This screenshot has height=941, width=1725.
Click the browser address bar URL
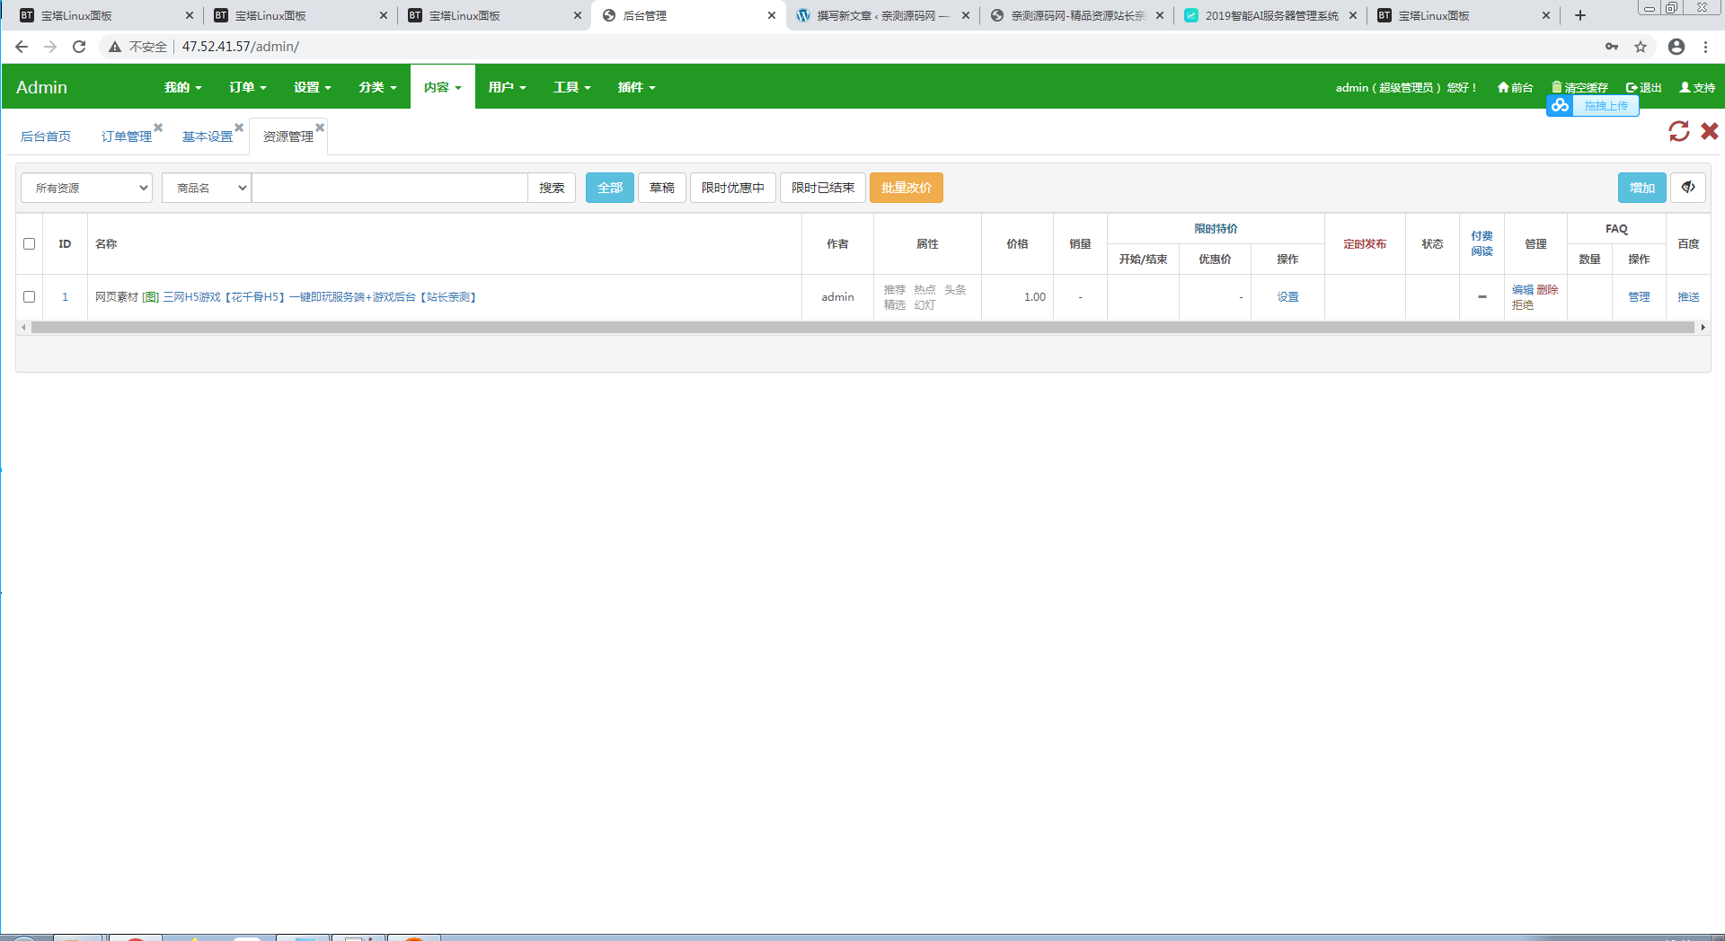[x=241, y=47]
